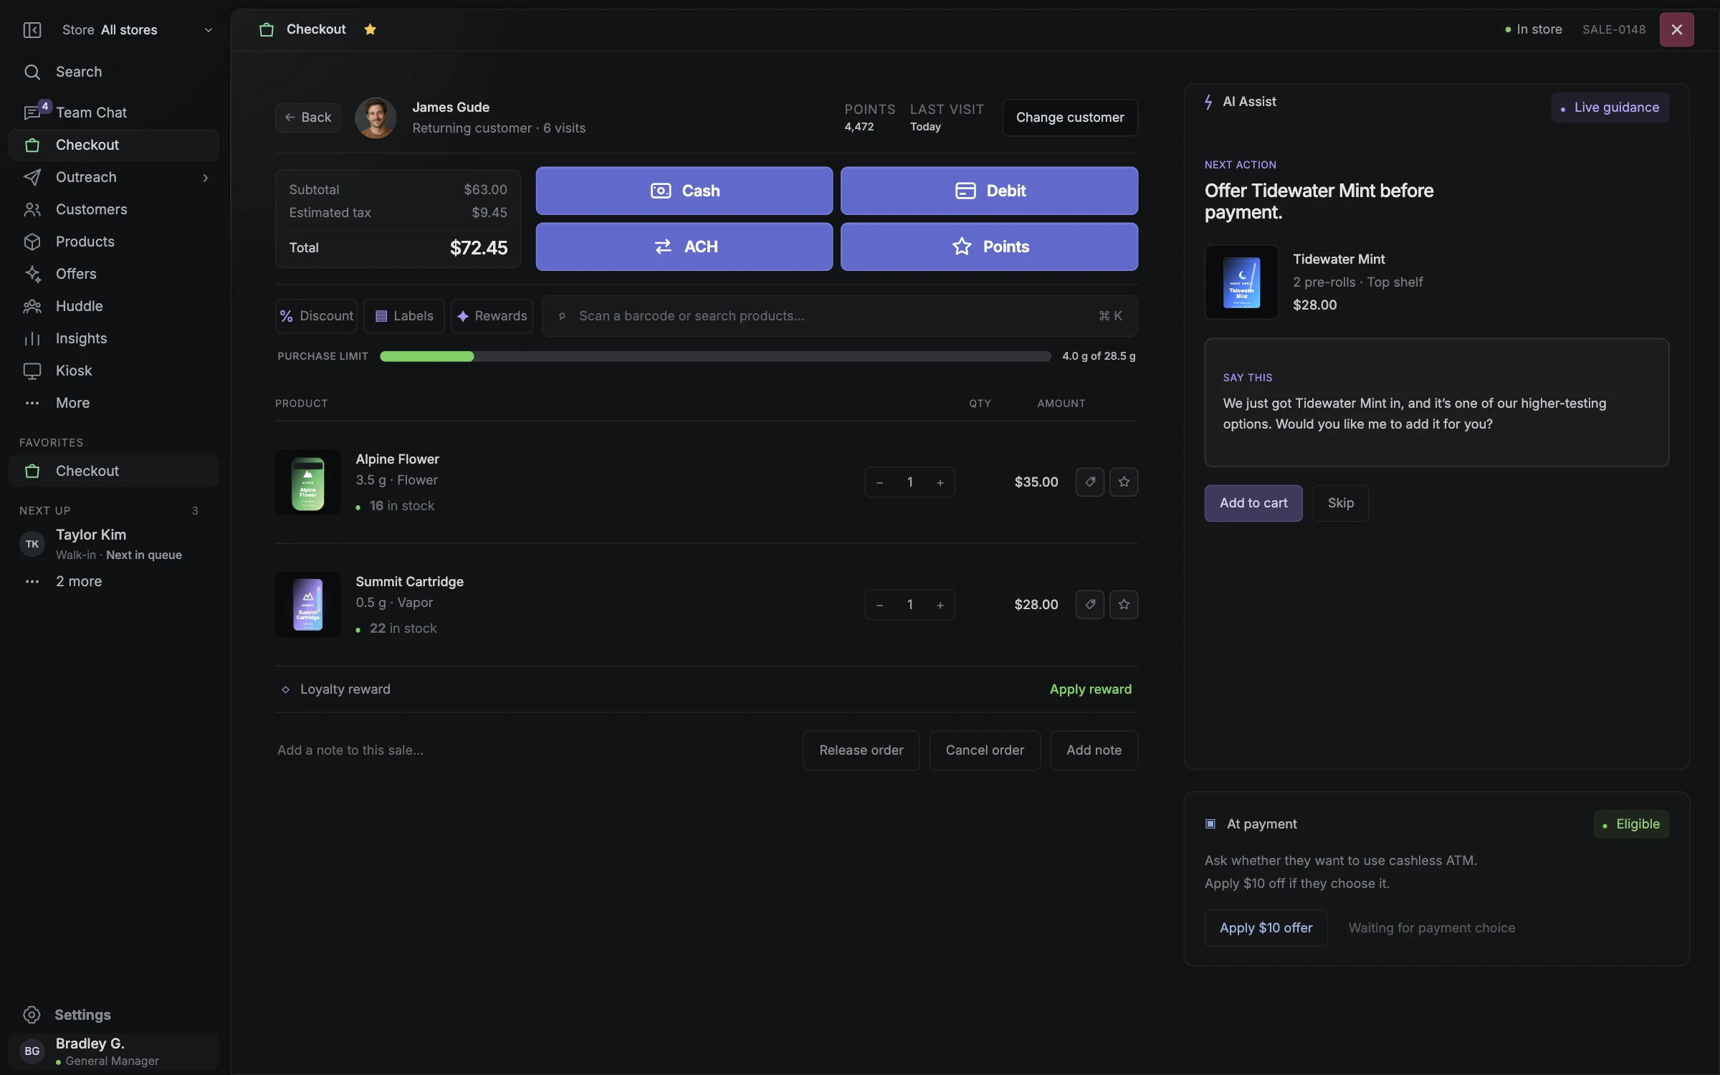Pay with Debit
The image size is (1720, 1075).
(x=989, y=191)
